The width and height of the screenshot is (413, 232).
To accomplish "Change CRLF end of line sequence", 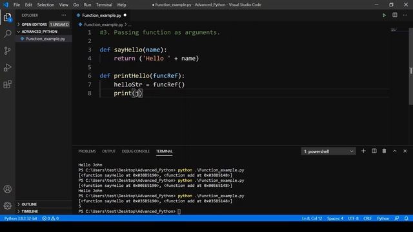I will (x=367, y=218).
